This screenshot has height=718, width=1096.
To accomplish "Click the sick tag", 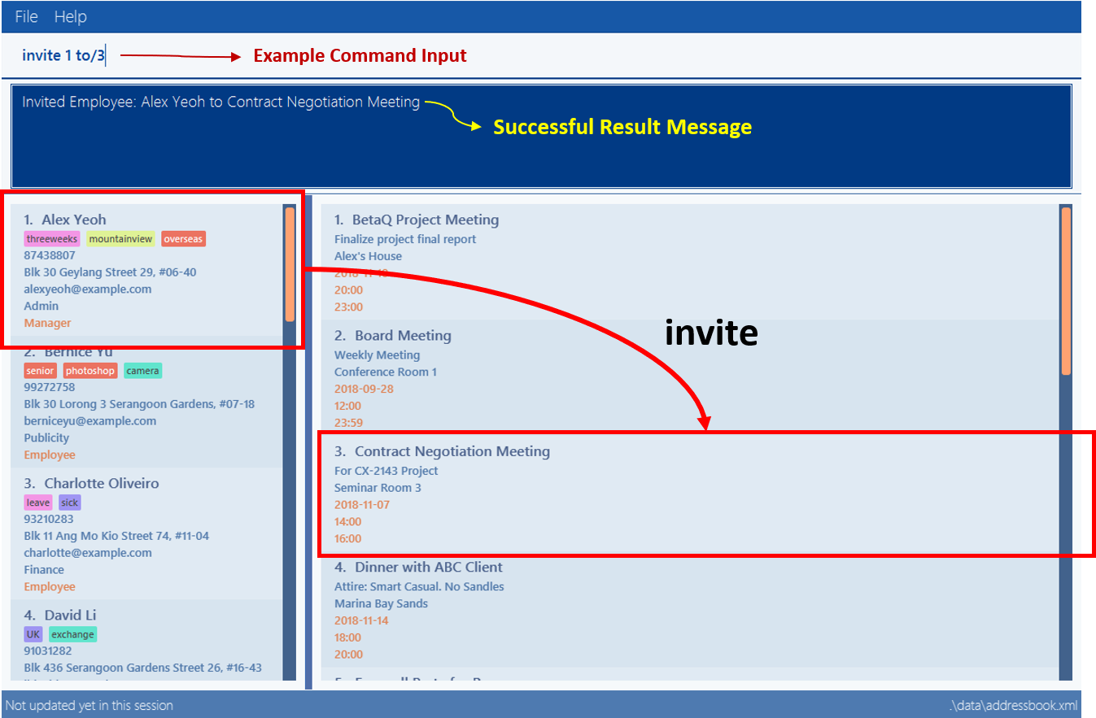I will click(70, 503).
